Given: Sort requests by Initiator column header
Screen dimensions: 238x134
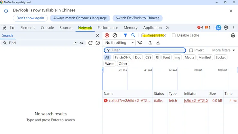Looking at the screenshot, I should point(196,94).
